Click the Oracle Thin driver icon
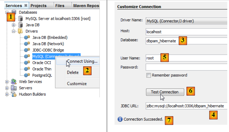This screenshot has height=132, width=229. (x=27, y=69)
